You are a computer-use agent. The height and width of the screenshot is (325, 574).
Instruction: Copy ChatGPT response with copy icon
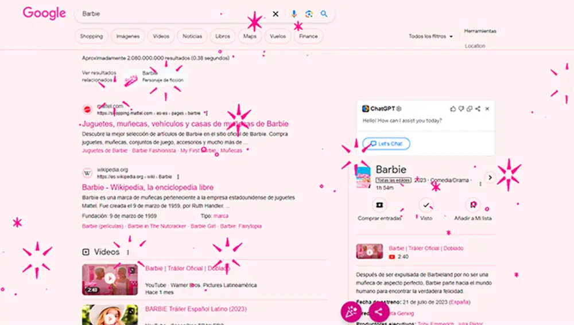(470, 108)
